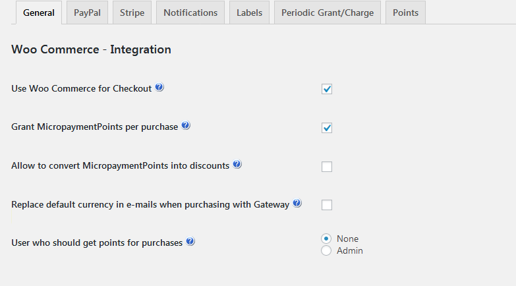Disable Grant MicropaymentPoints per purchase checkbox
This screenshot has width=516, height=286.
point(327,128)
